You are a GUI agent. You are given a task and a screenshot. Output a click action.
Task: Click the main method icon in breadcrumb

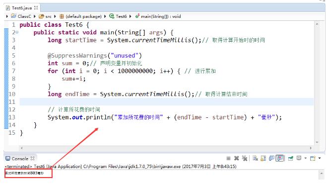click(x=137, y=16)
